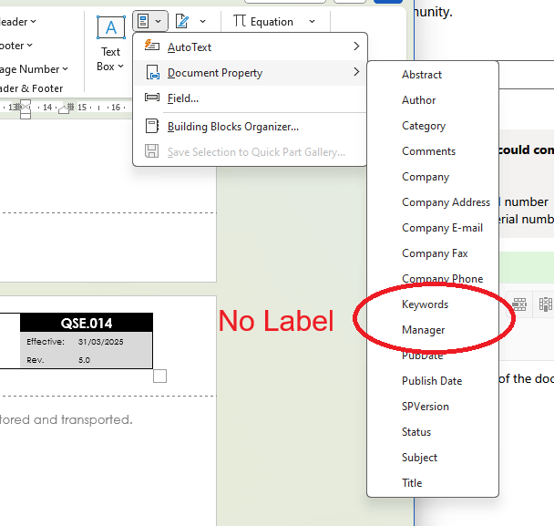Click the ruler at the 16 mark
Screen dimensions: 554x526
tap(116, 107)
